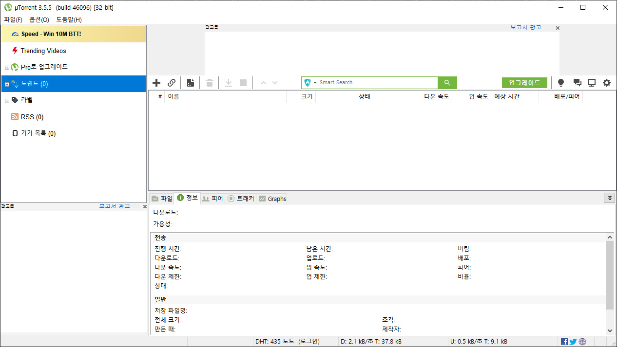Switch to the 파일 tab
The width and height of the screenshot is (617, 347).
coord(162,199)
